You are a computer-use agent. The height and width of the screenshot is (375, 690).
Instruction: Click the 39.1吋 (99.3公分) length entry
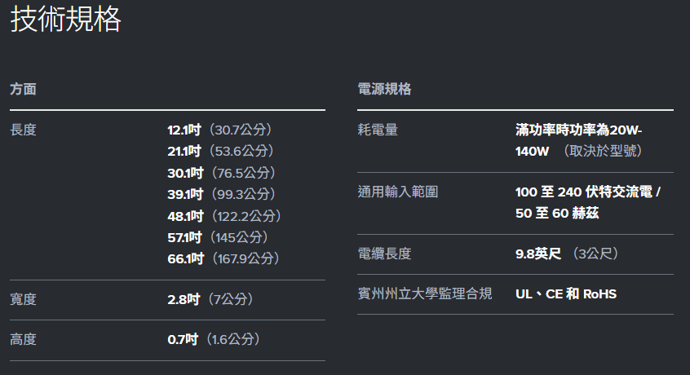tap(222, 194)
